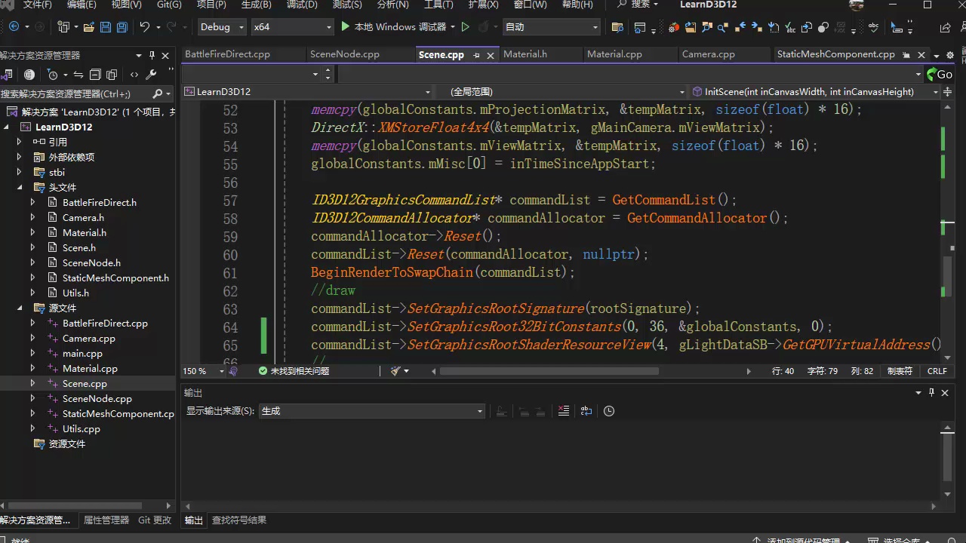Click Collapse All icon in Solution Explorer
This screenshot has height=543, width=966.
pyautogui.click(x=95, y=75)
